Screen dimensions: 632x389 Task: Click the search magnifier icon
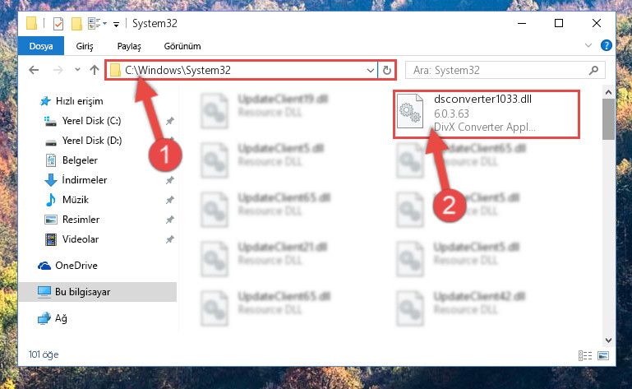(593, 71)
